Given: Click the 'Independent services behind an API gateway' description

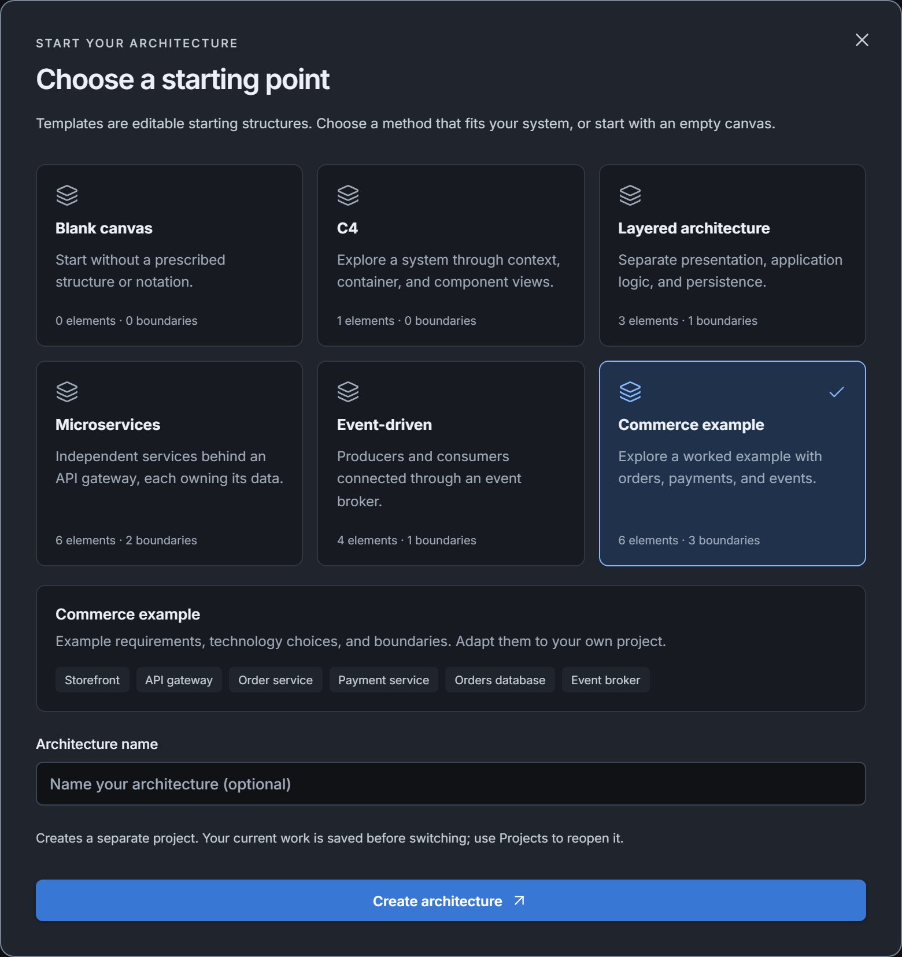Looking at the screenshot, I should (x=169, y=468).
